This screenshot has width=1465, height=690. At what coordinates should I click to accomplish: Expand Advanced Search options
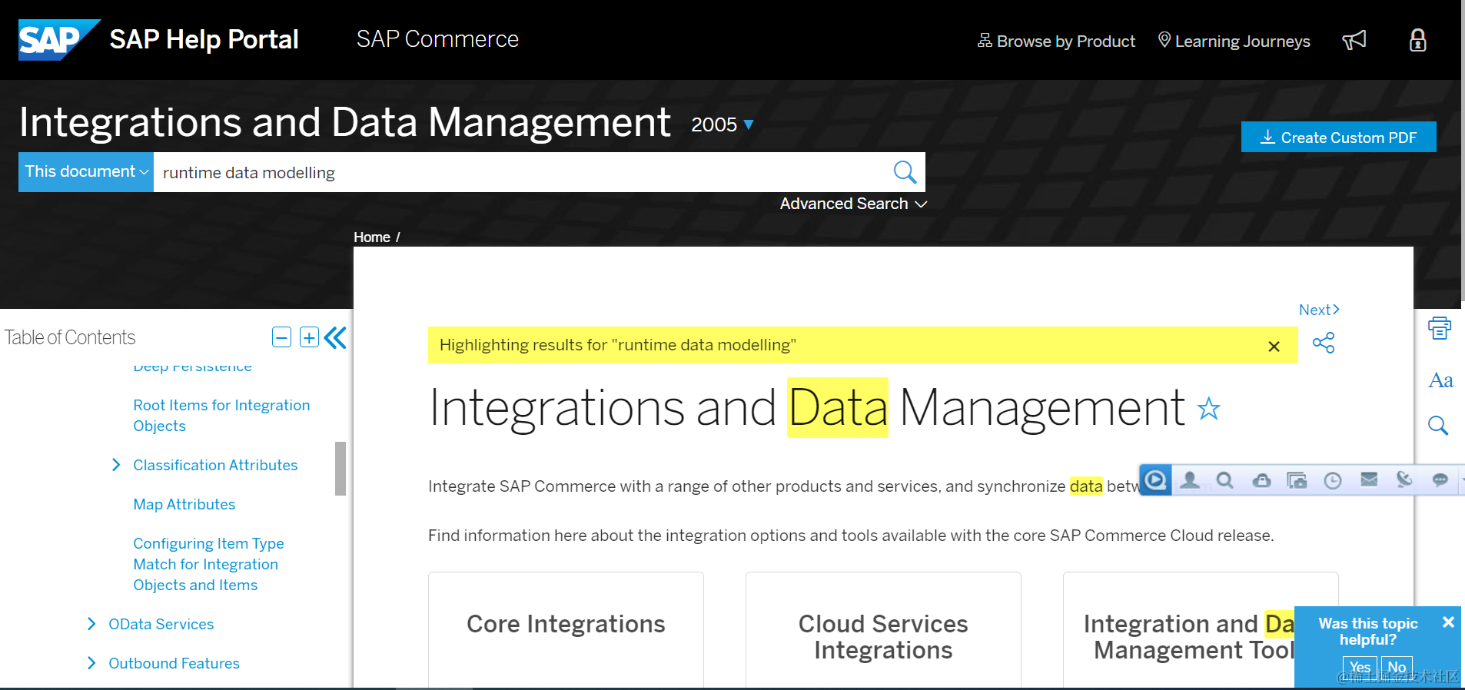click(853, 204)
